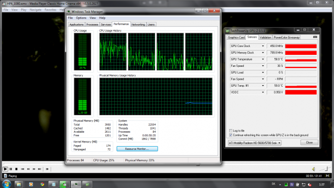Image resolution: width=334 pixels, height=188 pixels.
Task: Open Task Manager's Options menu
Action: tap(81, 18)
